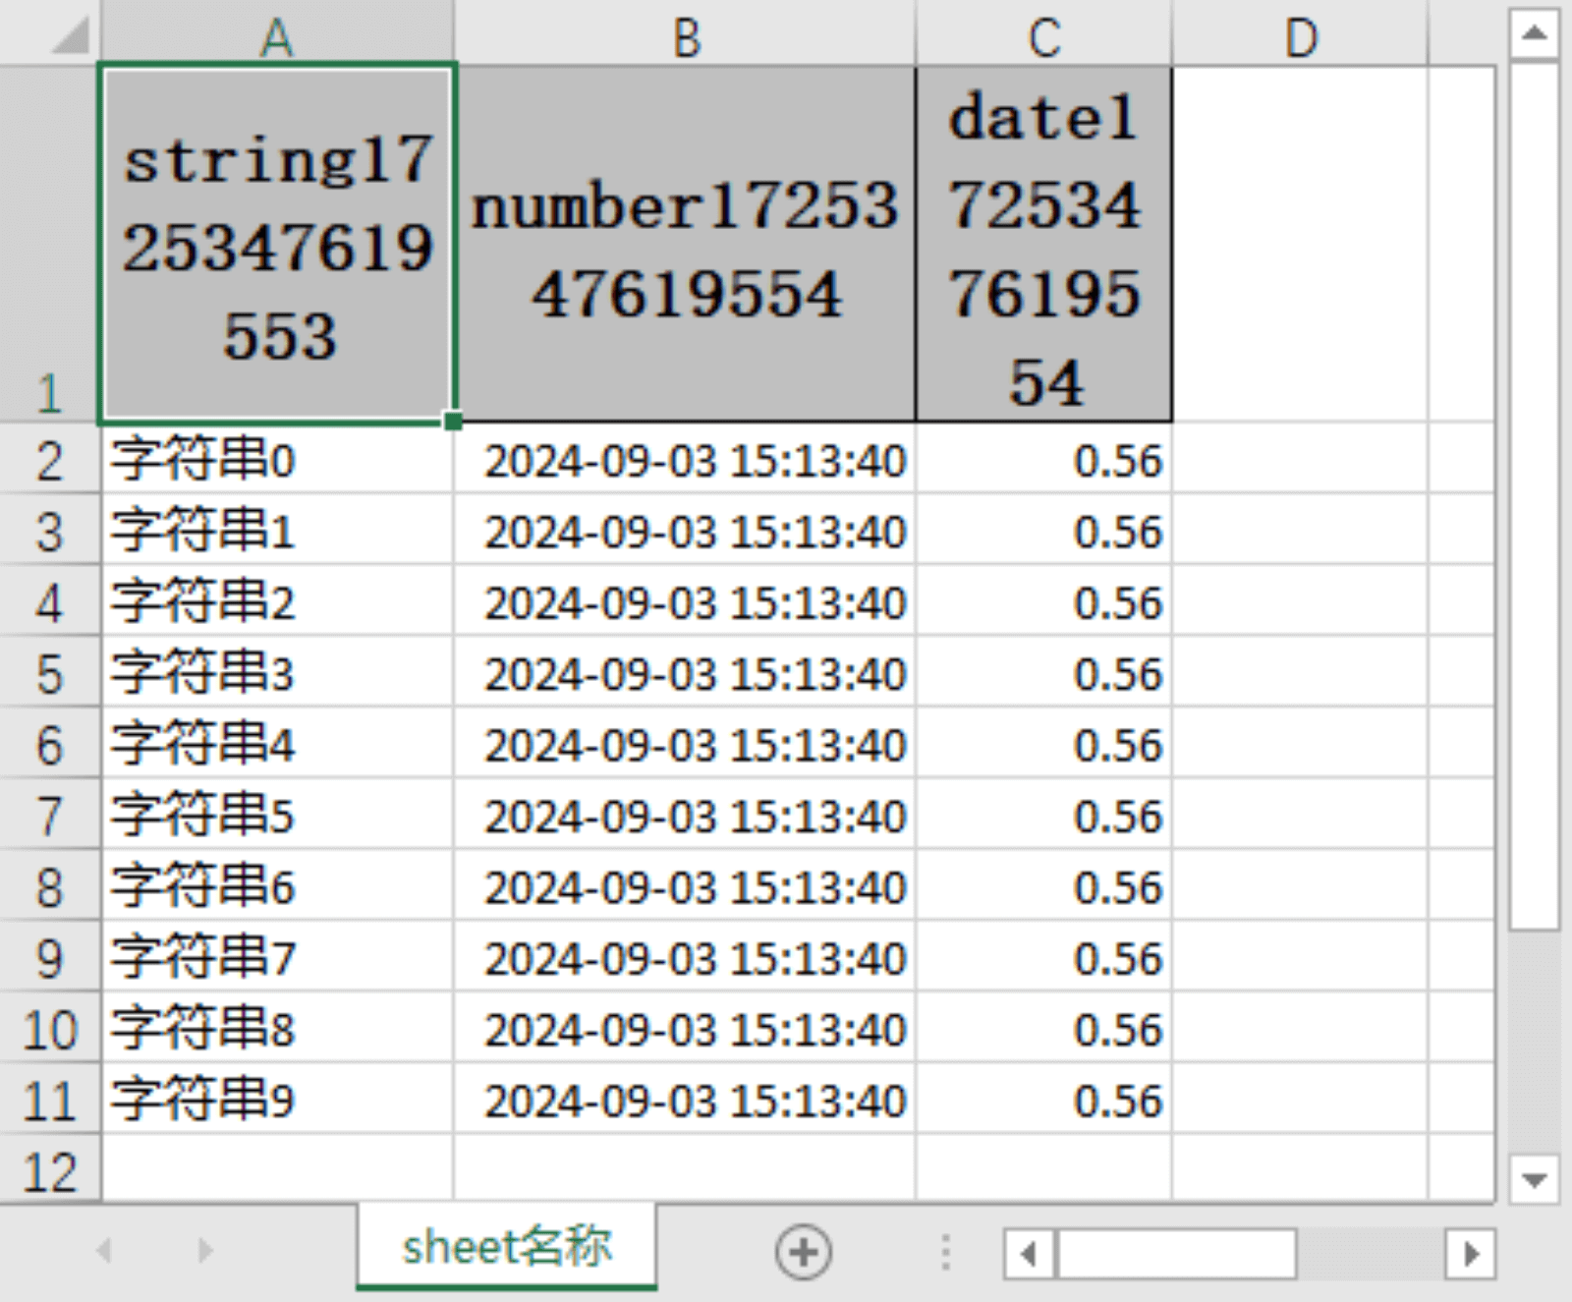This screenshot has width=1572, height=1302.
Task: Select header cell number1725347619554
Action: pos(686,246)
